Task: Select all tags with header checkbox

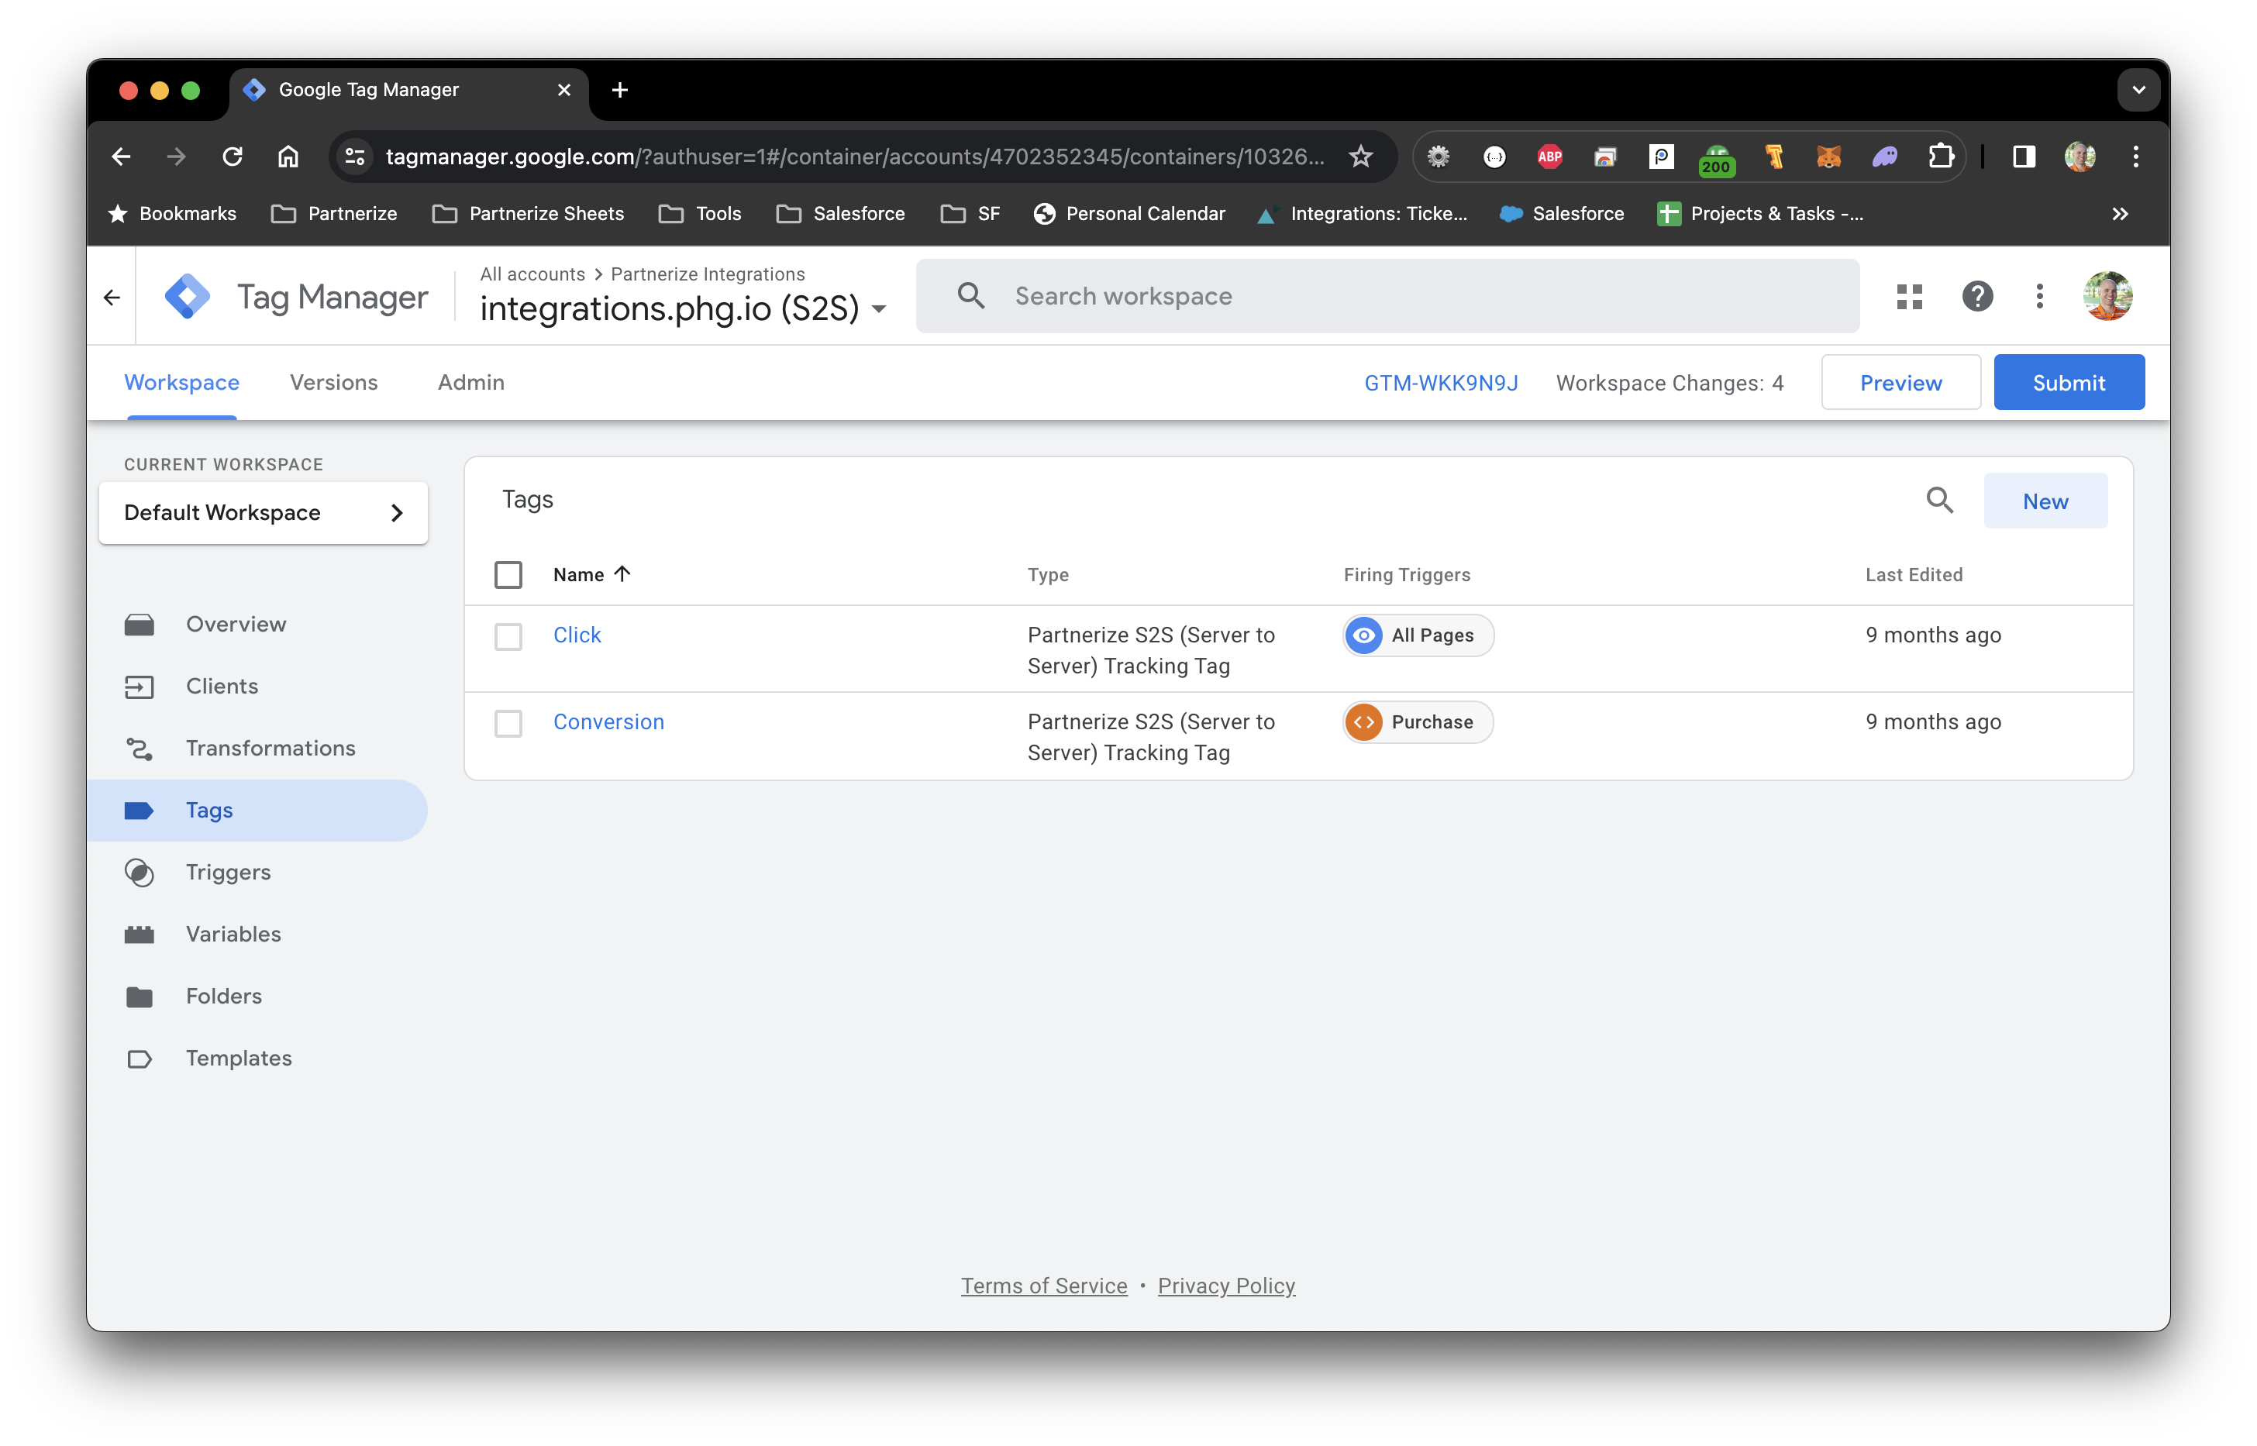Action: [508, 575]
